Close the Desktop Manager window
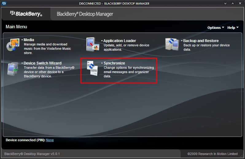Screen dimensions: 245x159 pos(240,3)
